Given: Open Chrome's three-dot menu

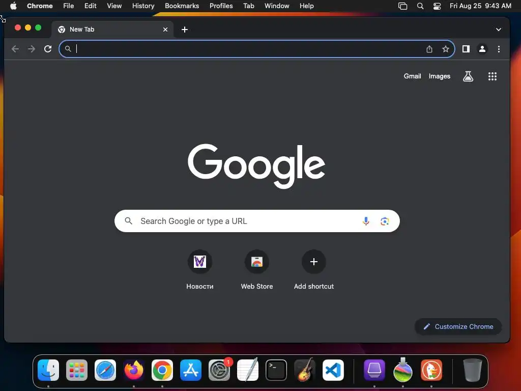Looking at the screenshot, I should 499,49.
